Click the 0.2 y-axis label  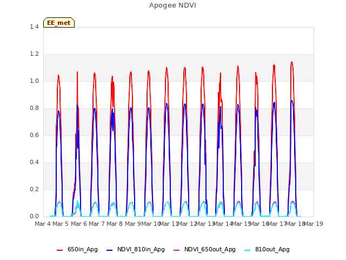click(34, 189)
